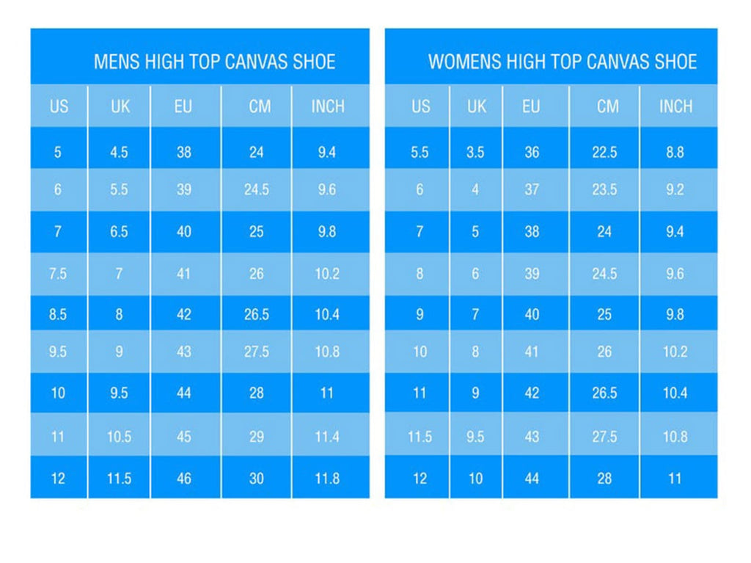Screen dimensions: 751x563
Task: Click the mens 11.8 inch cell
Action: pyautogui.click(x=327, y=479)
